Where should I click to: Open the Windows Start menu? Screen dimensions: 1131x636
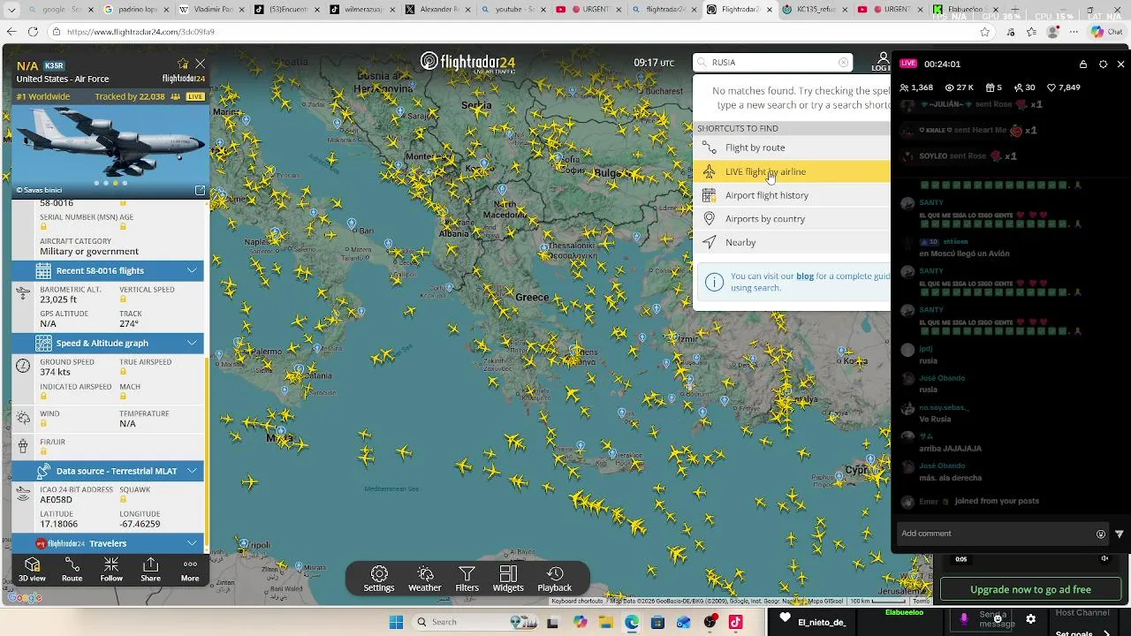[396, 622]
